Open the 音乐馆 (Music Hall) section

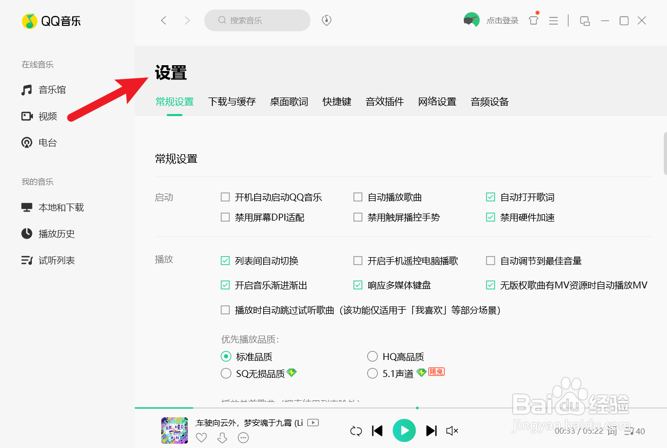[x=50, y=90]
